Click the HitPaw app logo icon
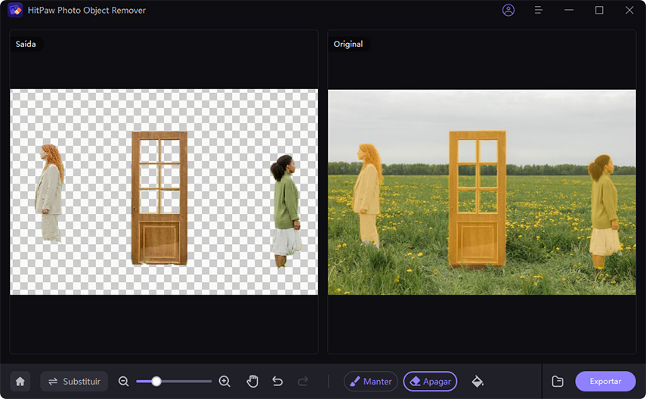646x399 pixels. tap(15, 10)
